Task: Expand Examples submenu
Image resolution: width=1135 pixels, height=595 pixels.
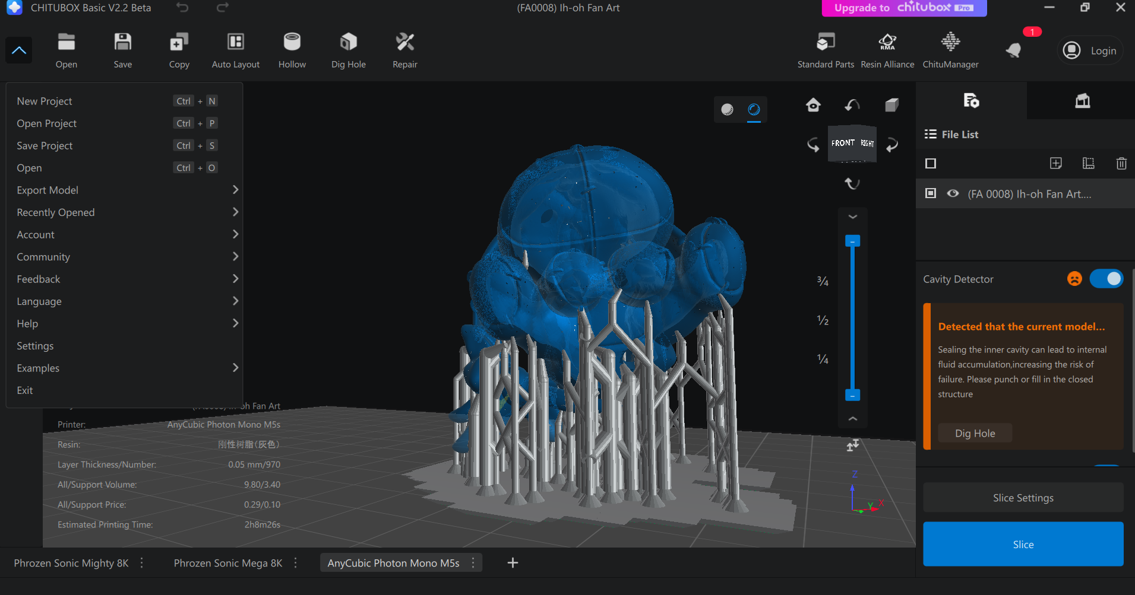Action: 124,368
